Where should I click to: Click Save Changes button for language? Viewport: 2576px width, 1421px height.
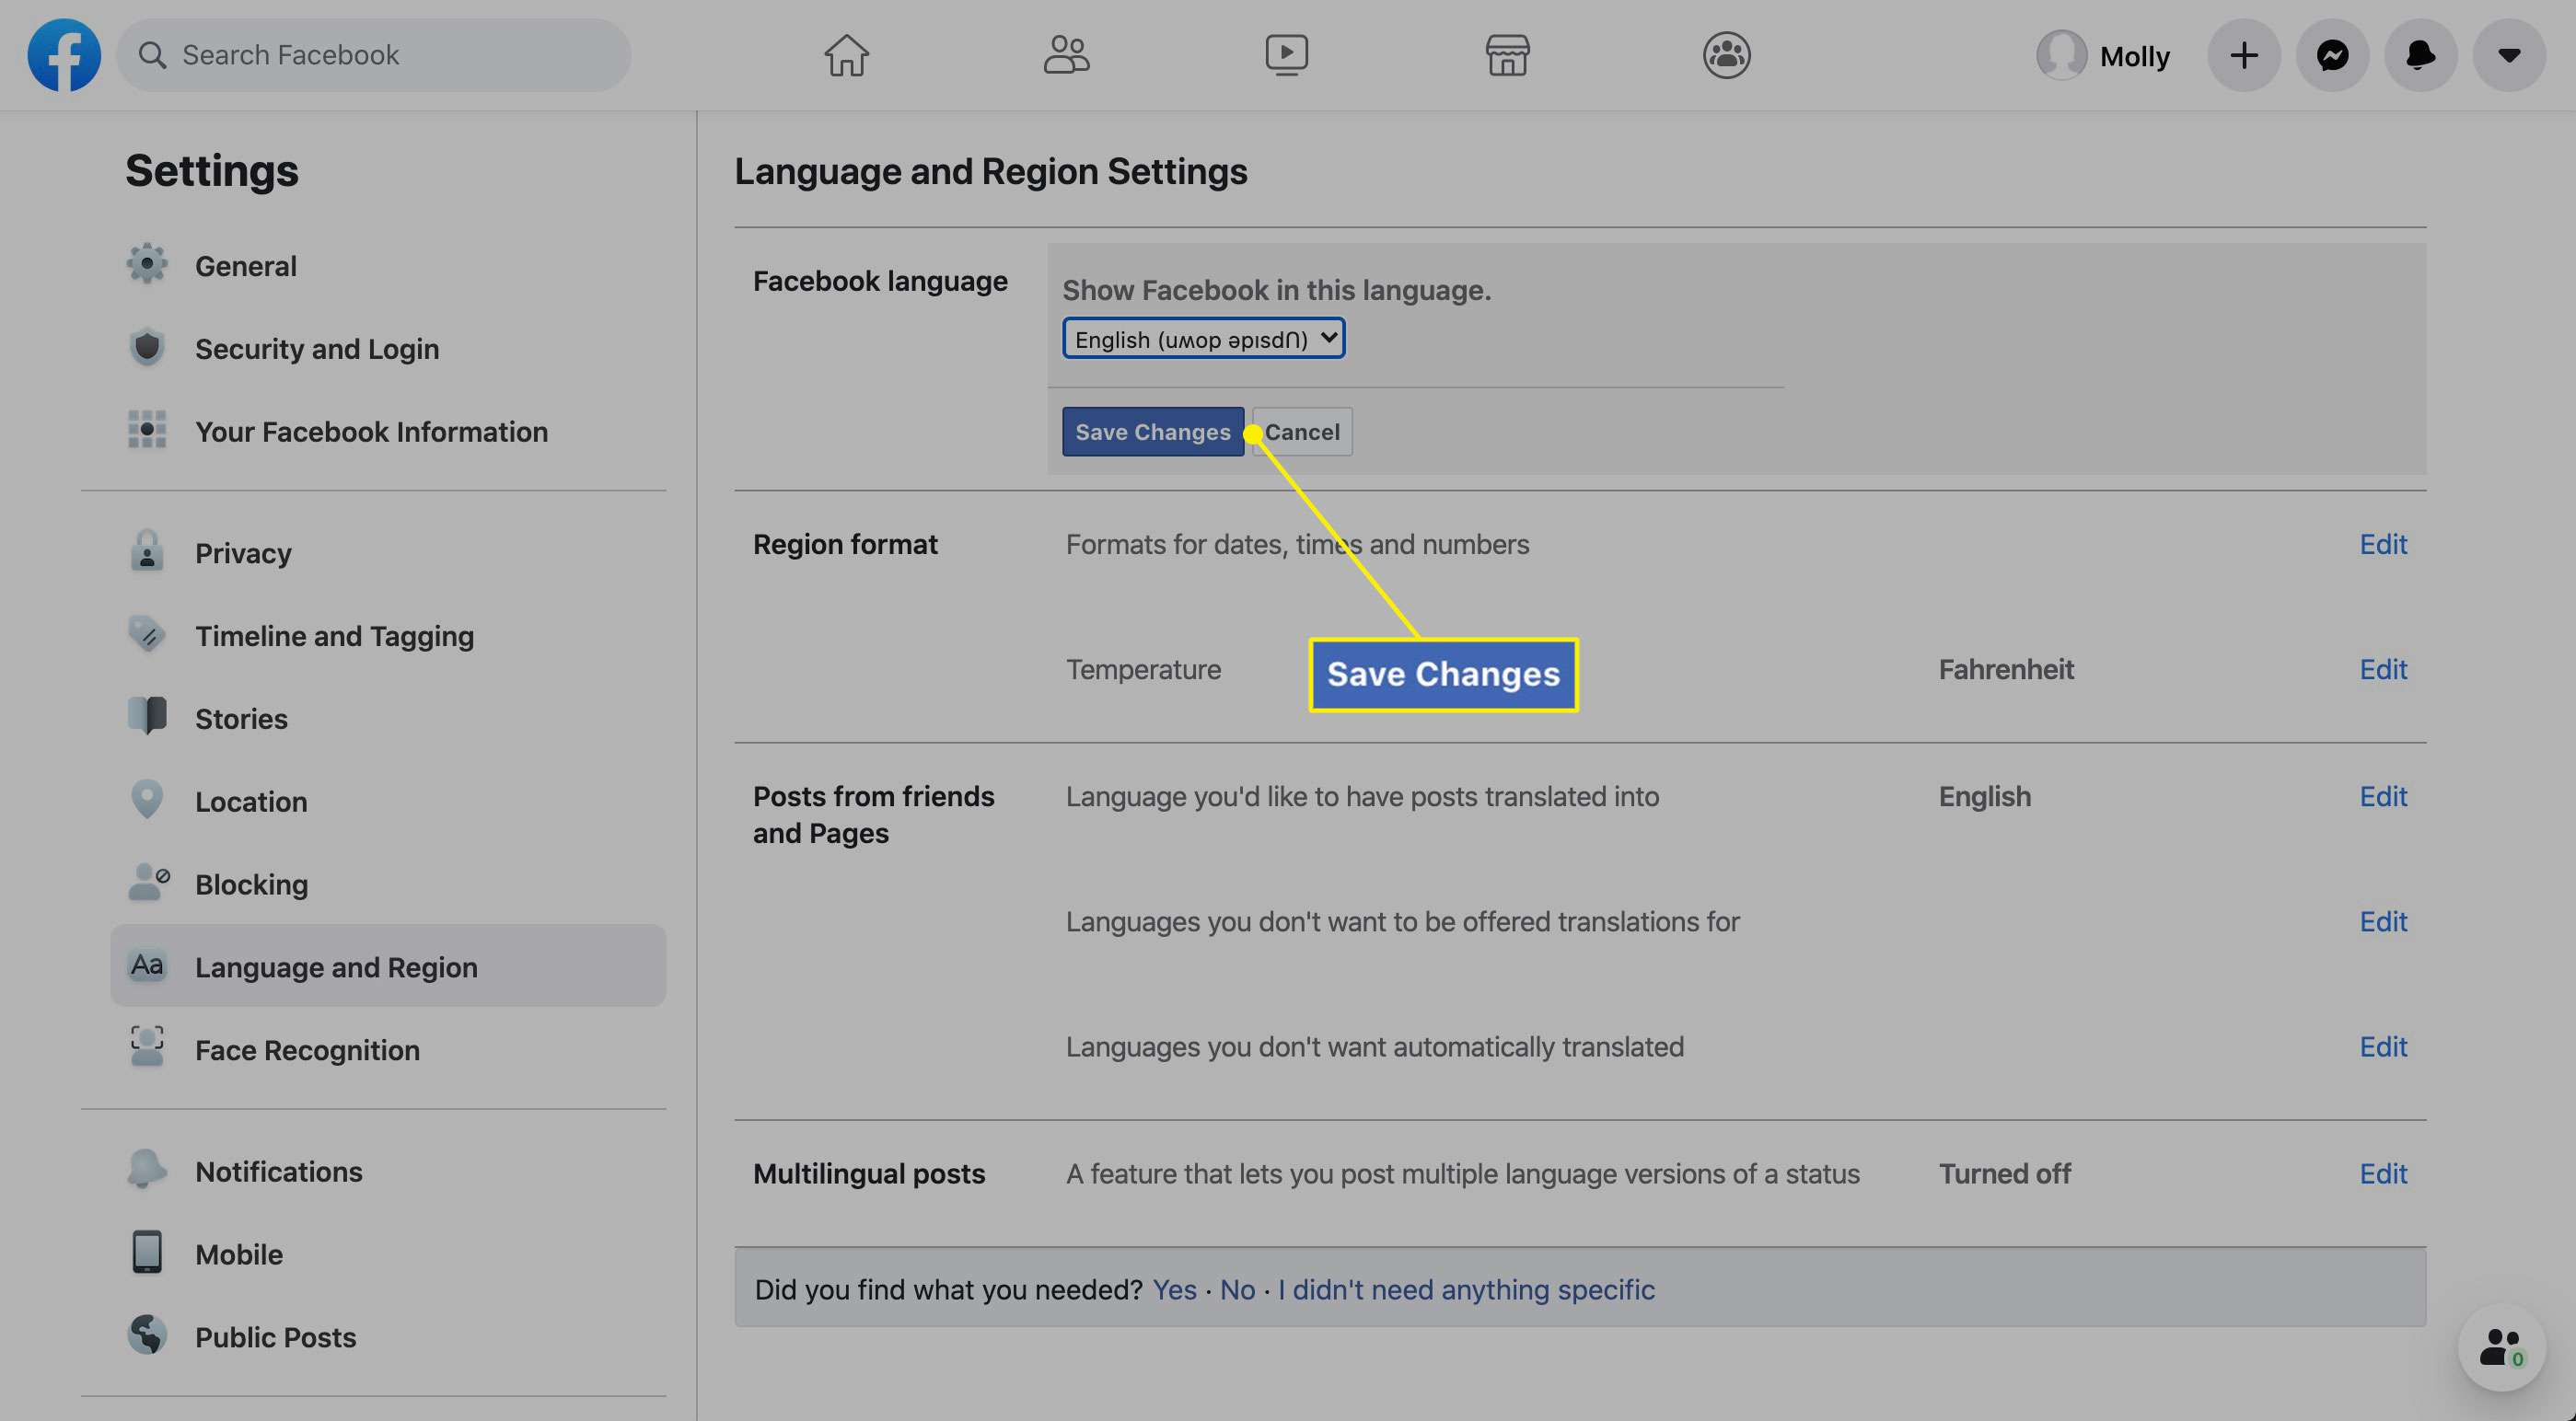pyautogui.click(x=1154, y=431)
